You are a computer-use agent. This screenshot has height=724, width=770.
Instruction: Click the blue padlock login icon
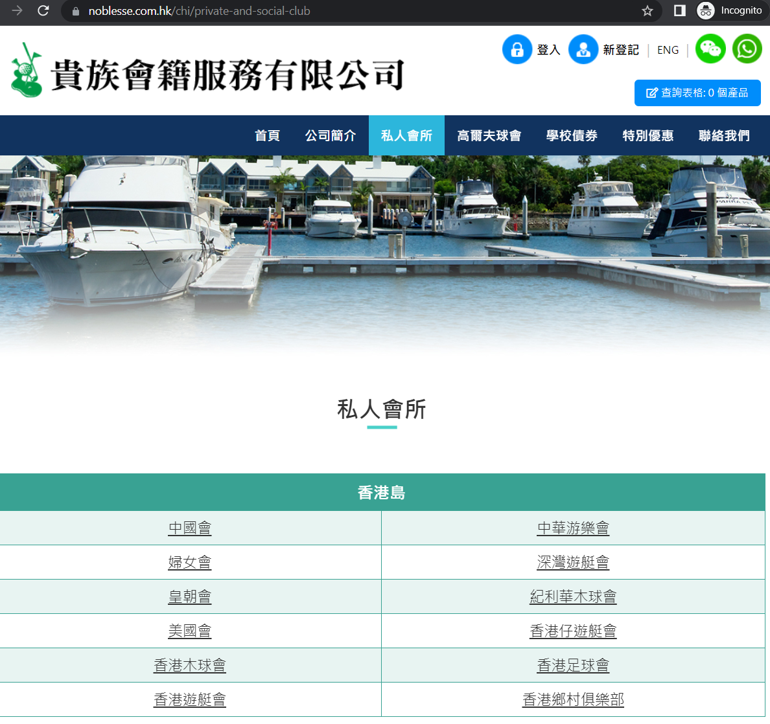[517, 49]
